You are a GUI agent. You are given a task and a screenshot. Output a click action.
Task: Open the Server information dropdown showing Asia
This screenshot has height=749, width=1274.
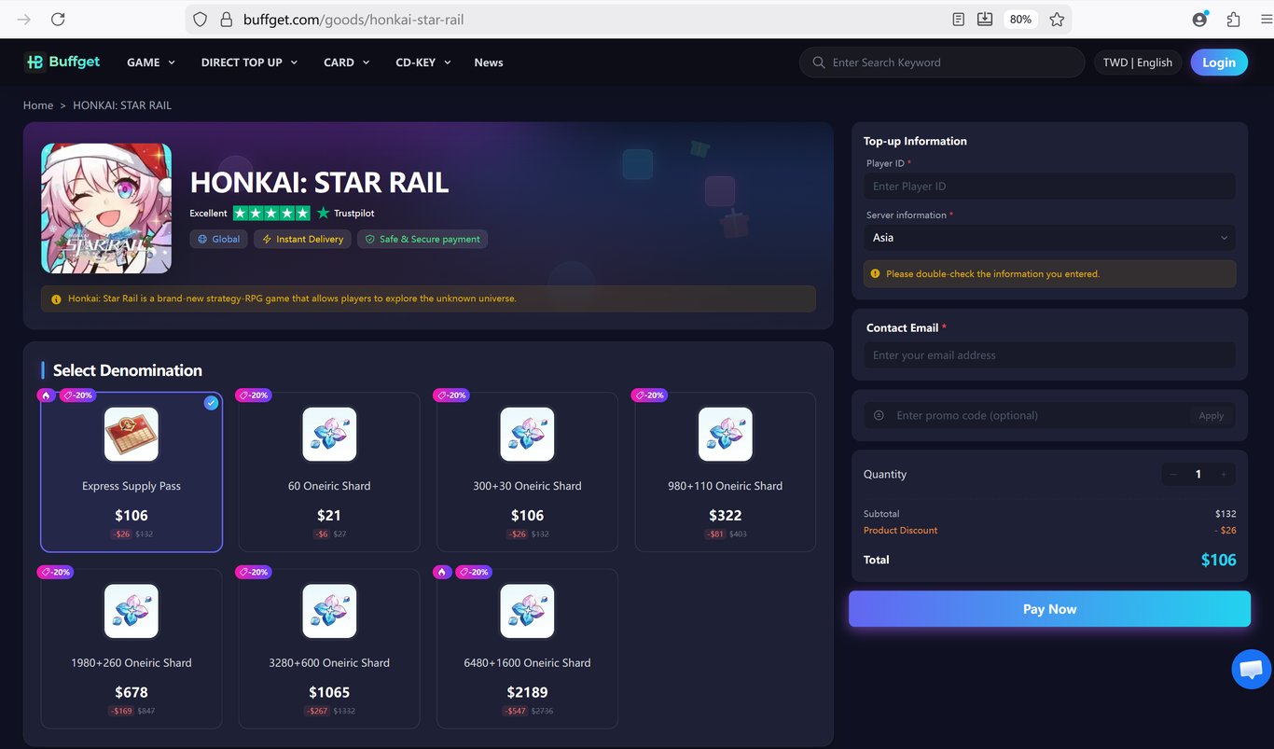point(1049,238)
